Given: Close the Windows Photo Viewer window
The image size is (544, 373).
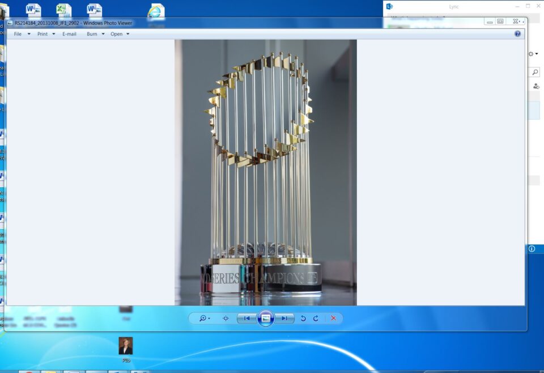Looking at the screenshot, I should [516, 22].
